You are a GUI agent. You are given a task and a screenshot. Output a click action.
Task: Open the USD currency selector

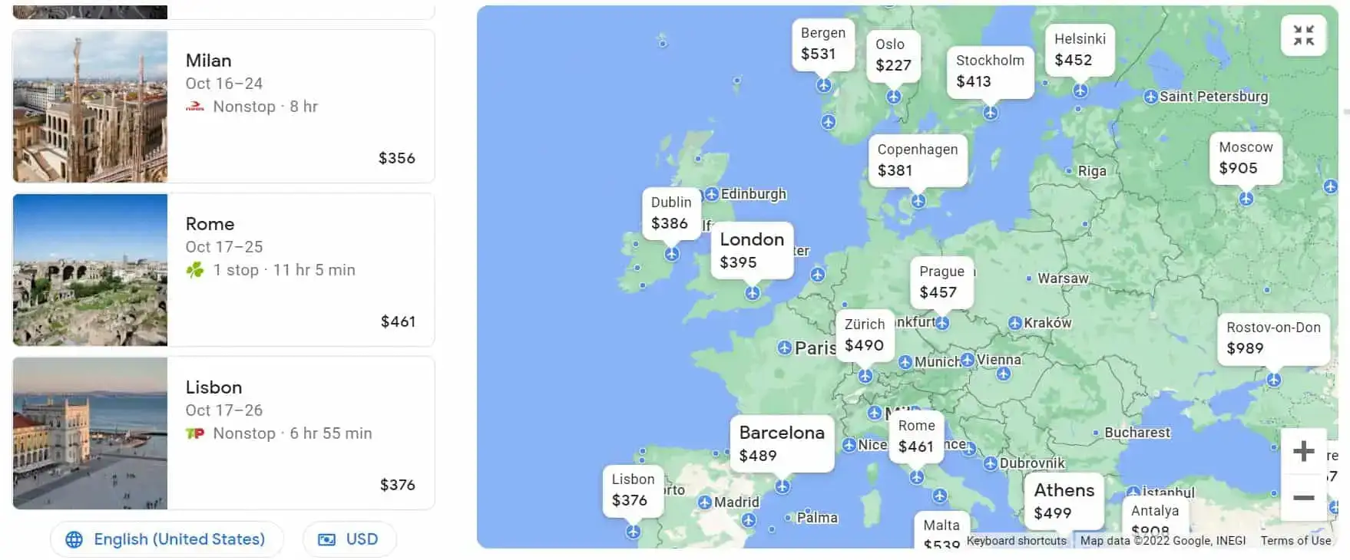(349, 539)
